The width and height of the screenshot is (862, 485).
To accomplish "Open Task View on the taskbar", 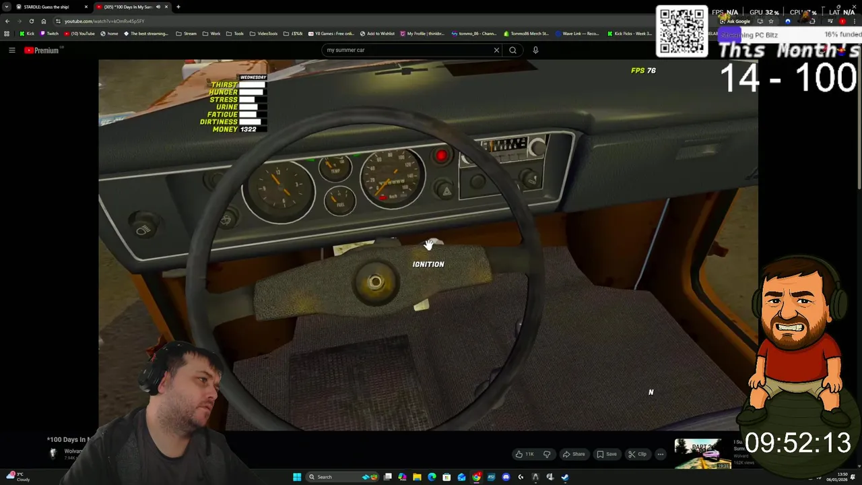I will pos(388,477).
